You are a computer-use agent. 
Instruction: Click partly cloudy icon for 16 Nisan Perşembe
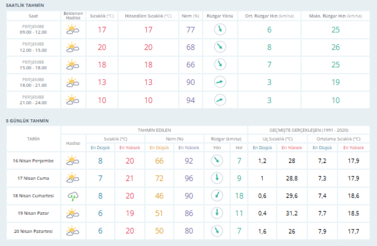point(73,161)
